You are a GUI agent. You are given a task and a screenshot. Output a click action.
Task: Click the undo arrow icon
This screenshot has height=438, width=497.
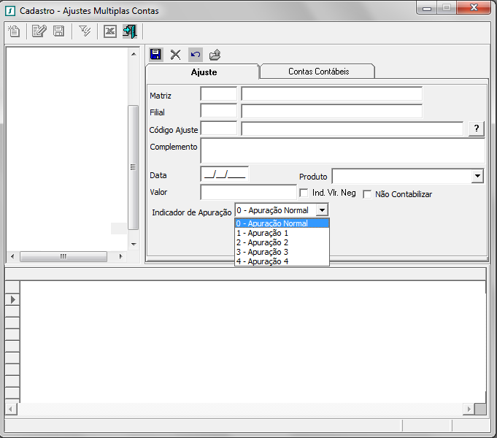195,55
